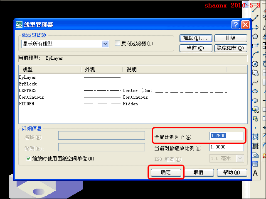Select the Spline tool
This screenshot has height=199, width=266.
(x=255, y=82)
